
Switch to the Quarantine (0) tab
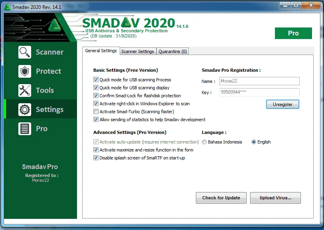pyautogui.click(x=172, y=51)
